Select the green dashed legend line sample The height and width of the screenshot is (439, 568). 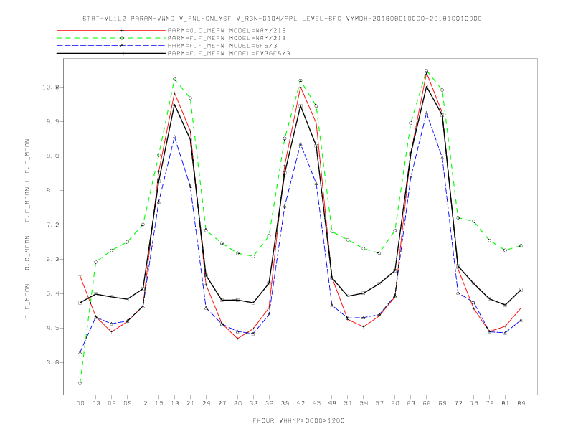pyautogui.click(x=111, y=38)
